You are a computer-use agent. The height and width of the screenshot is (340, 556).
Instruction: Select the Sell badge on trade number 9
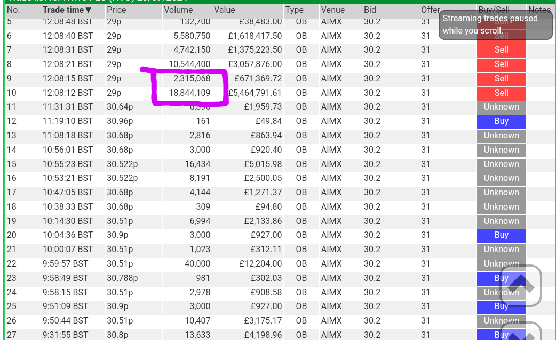[x=502, y=79]
